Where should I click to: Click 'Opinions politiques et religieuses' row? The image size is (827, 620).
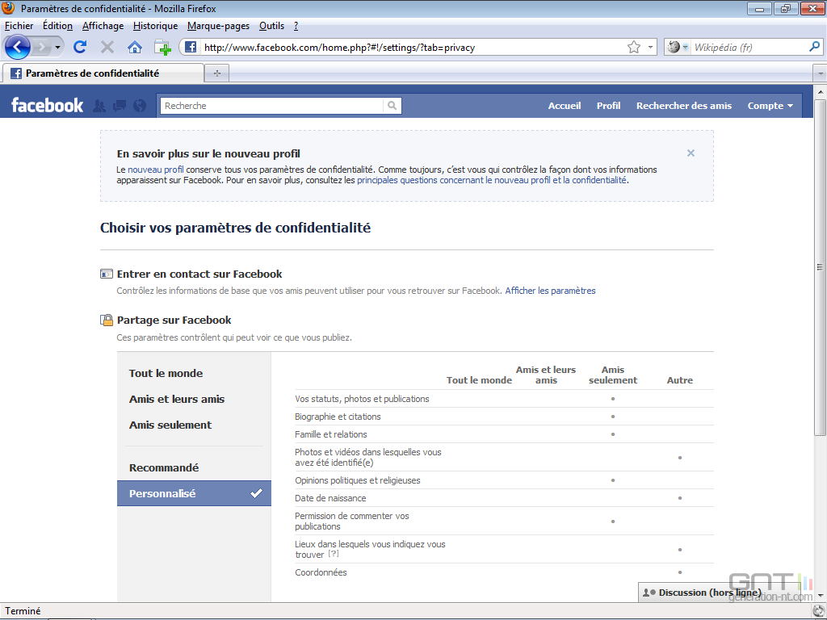[x=504, y=480]
